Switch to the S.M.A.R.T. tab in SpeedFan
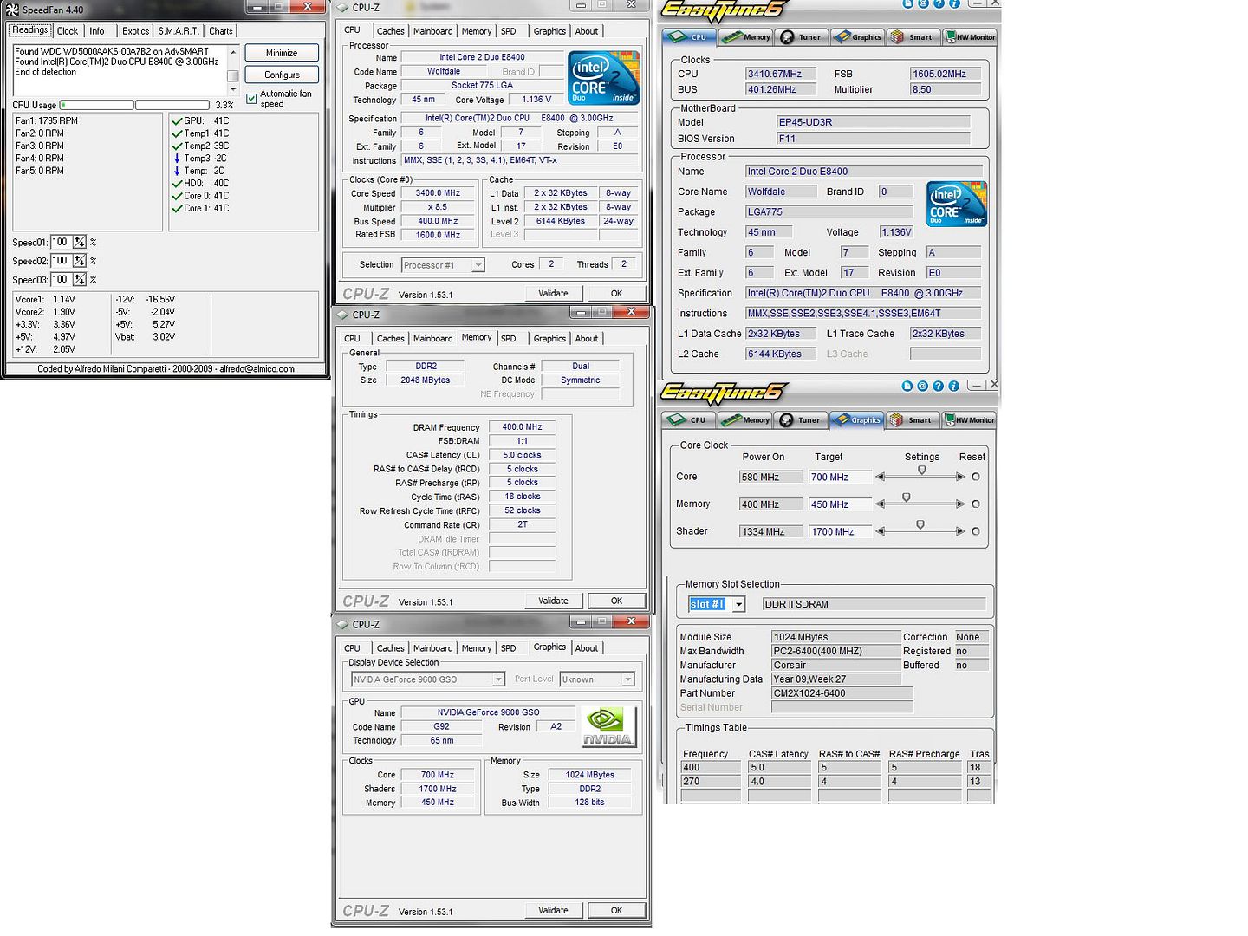 [x=177, y=30]
